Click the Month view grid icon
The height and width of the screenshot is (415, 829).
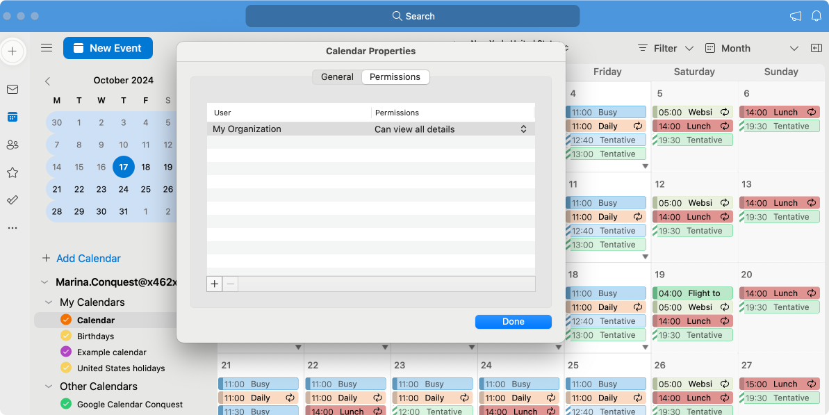(710, 48)
